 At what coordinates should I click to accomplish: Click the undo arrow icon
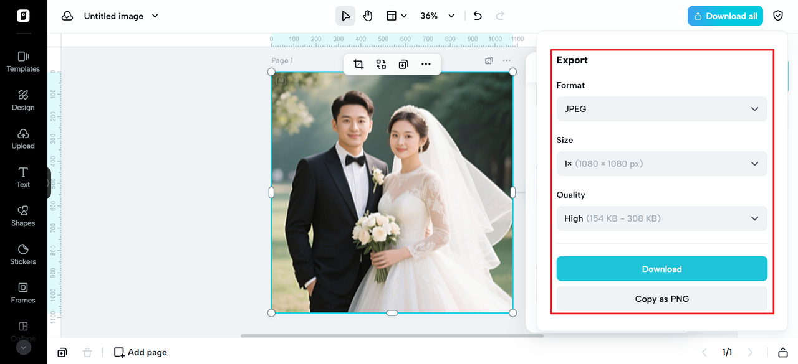click(478, 16)
